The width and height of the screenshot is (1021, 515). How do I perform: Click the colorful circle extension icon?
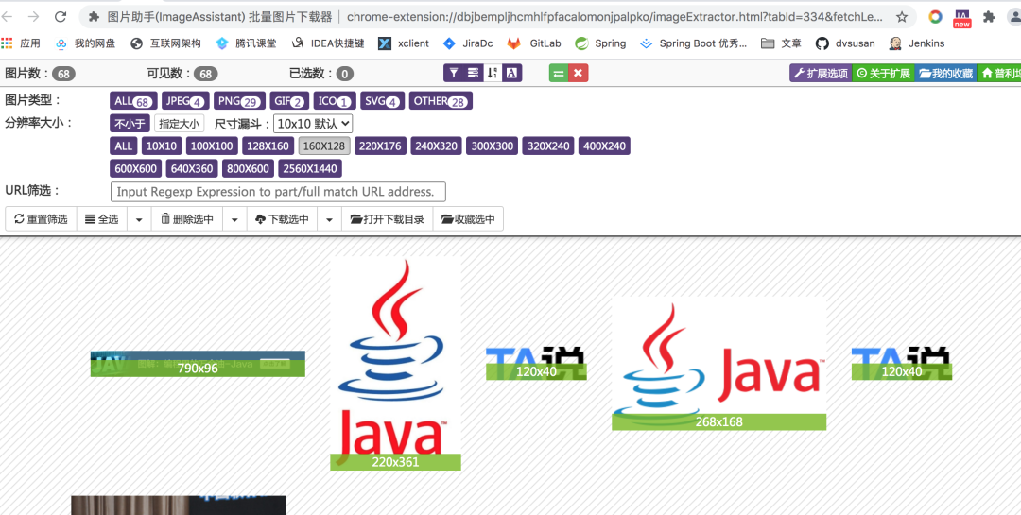[x=935, y=16]
